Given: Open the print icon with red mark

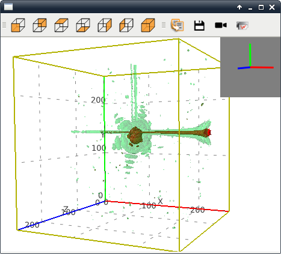Looking at the screenshot, I should click(242, 26).
